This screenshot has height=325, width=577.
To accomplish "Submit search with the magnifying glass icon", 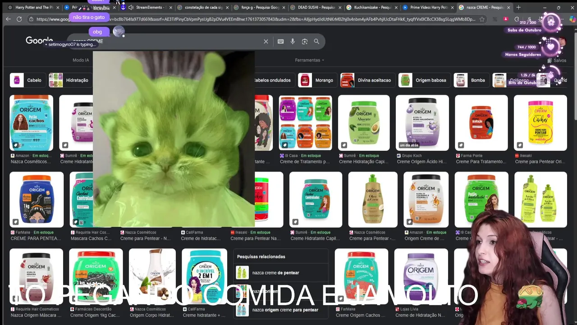I will [x=316, y=42].
